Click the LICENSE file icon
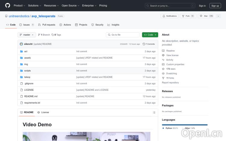This screenshot has width=226, height=141. point(21,90)
